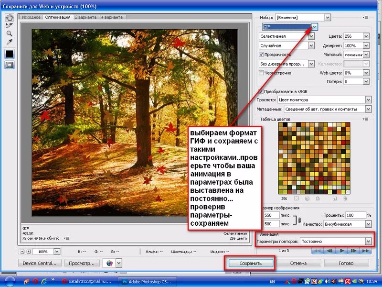Click the zoom in plus button

(x=29, y=252)
